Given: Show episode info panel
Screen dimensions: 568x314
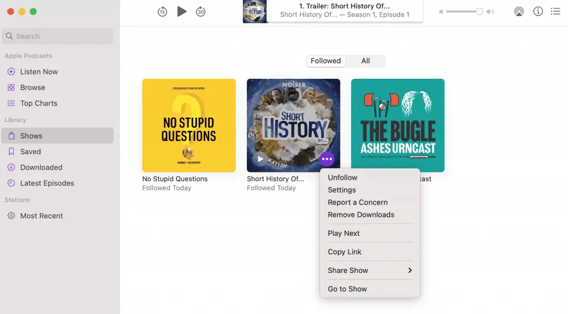Looking at the screenshot, I should (x=538, y=12).
